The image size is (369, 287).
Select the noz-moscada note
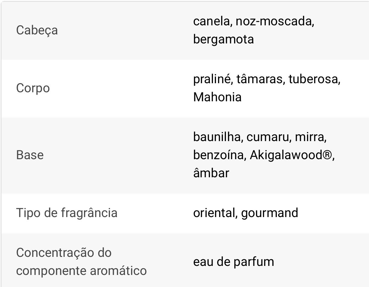(x=274, y=21)
